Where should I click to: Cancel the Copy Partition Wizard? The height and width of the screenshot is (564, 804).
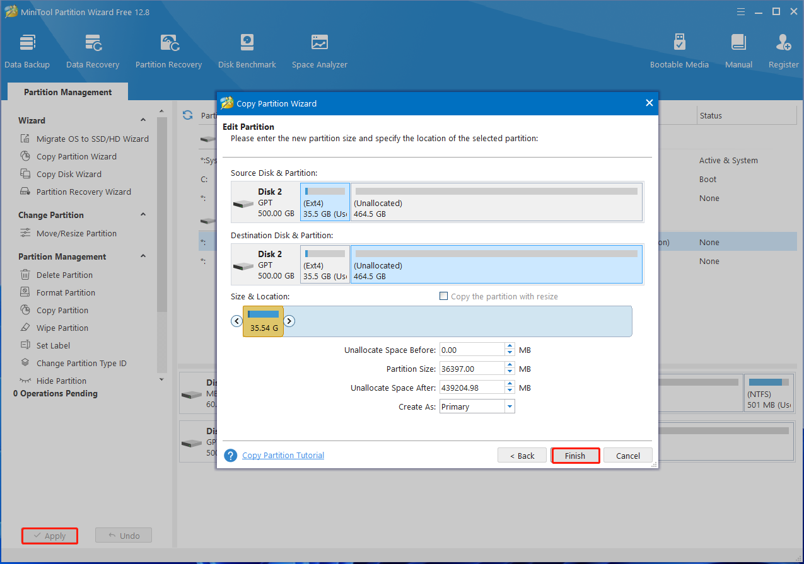tap(628, 456)
